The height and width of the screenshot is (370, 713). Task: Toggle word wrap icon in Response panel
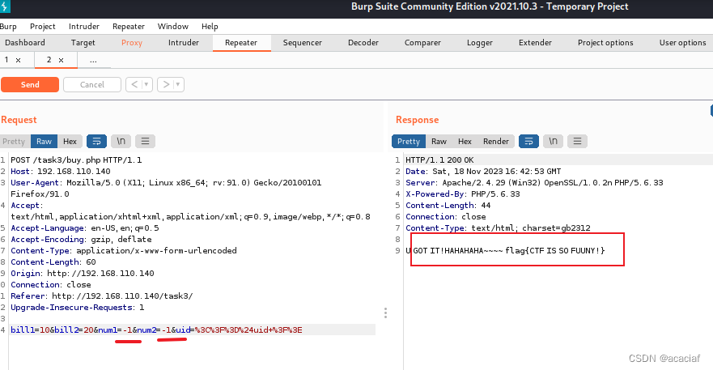(528, 142)
